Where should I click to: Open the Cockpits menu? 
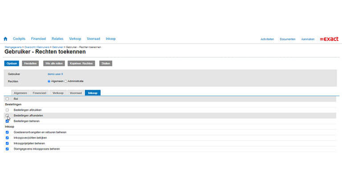19,39
